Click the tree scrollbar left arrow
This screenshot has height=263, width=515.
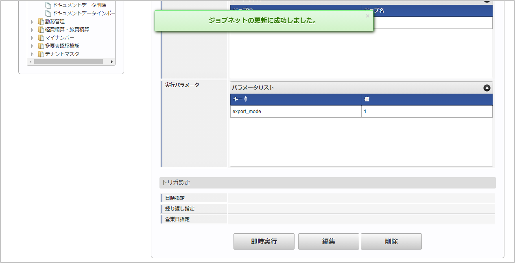pos(31,62)
